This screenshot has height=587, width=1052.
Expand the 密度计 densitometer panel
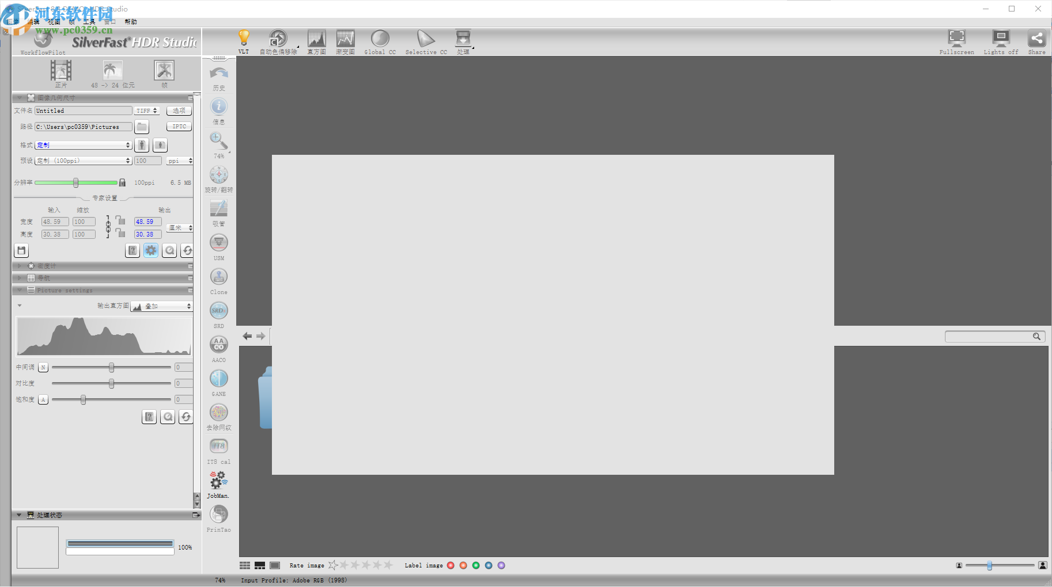(20, 266)
